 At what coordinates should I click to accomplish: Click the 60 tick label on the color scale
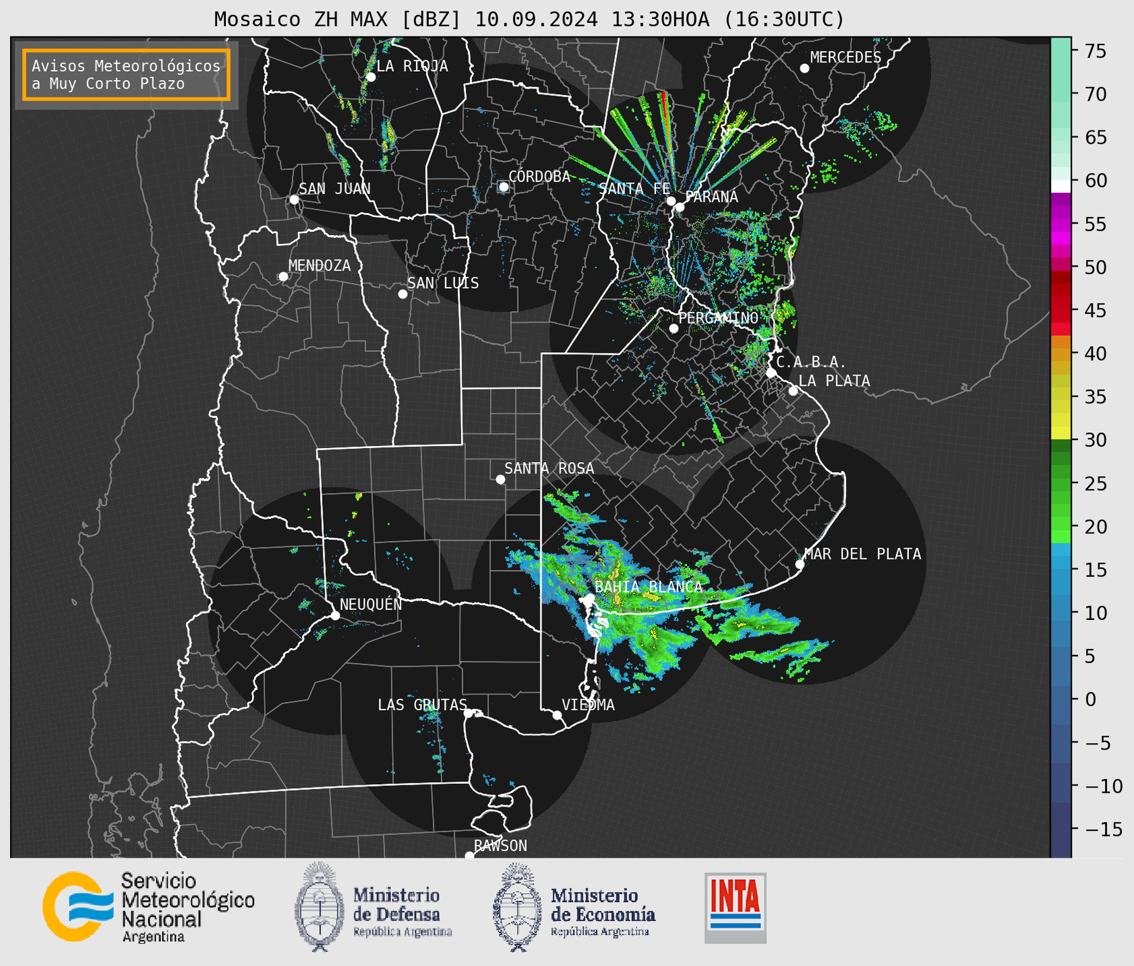[1095, 181]
